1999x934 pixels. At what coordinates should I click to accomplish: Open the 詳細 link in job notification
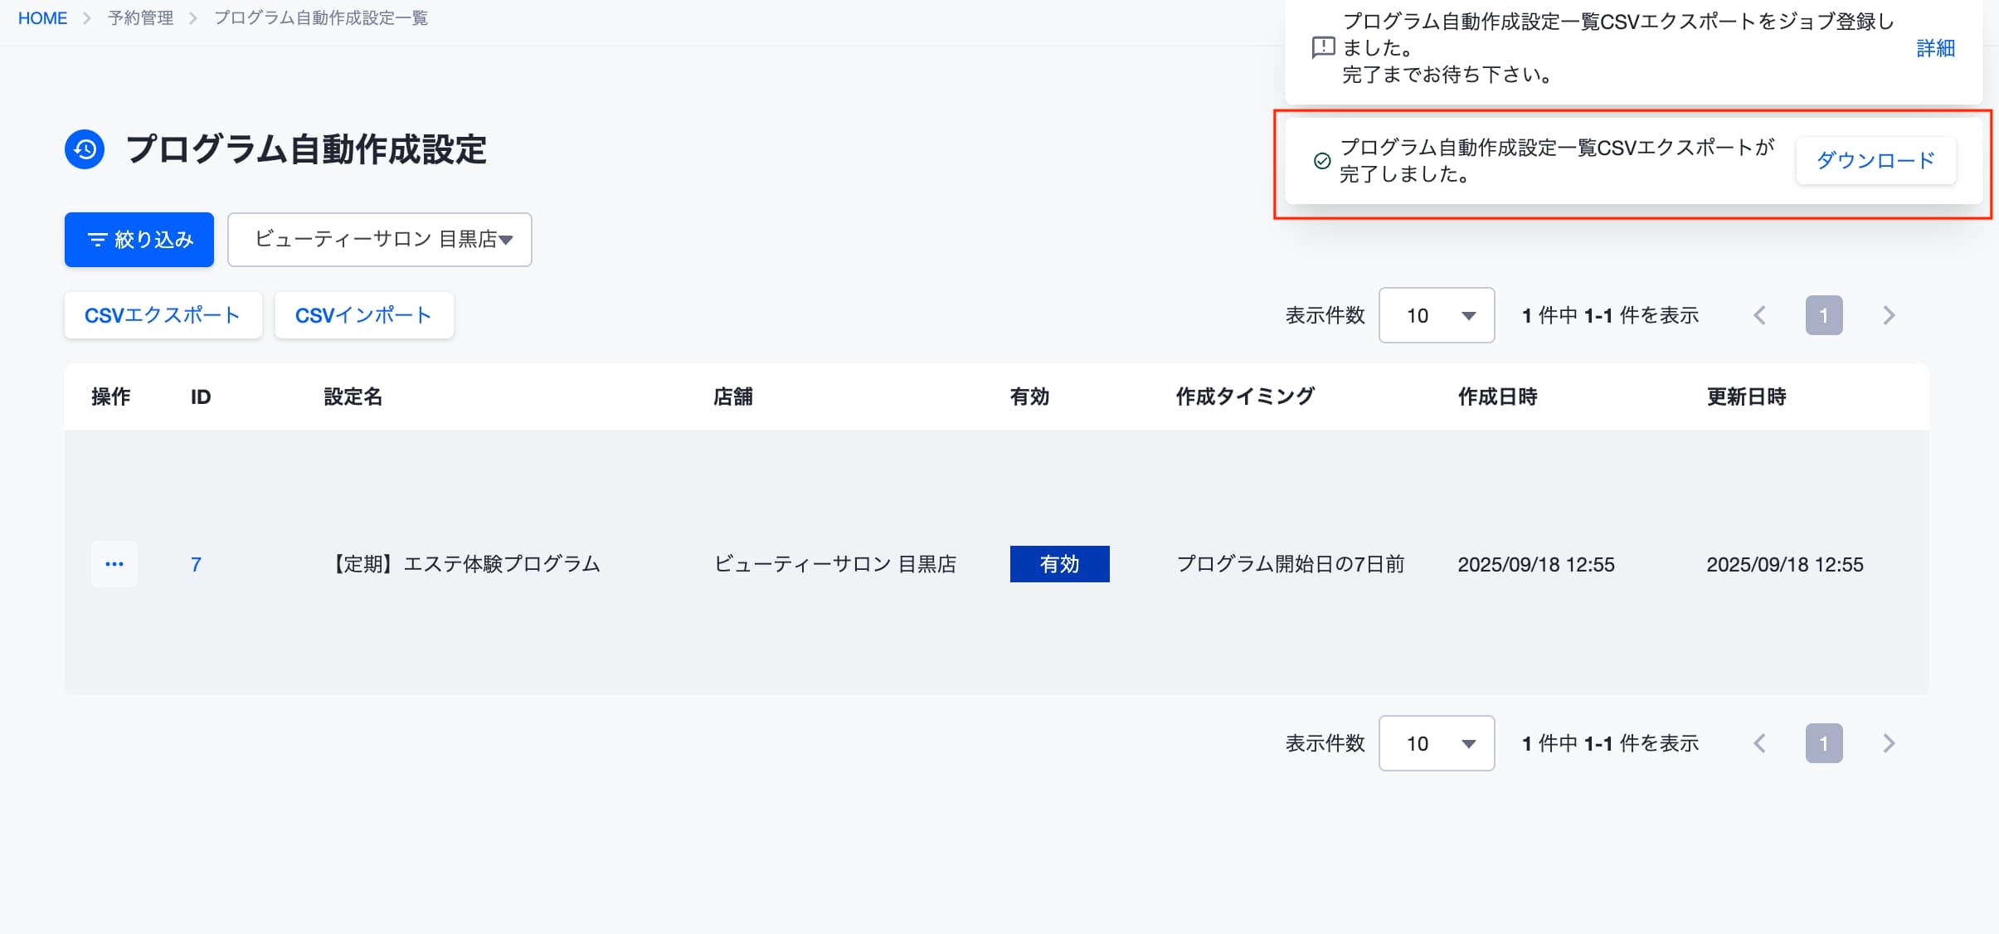1935,48
